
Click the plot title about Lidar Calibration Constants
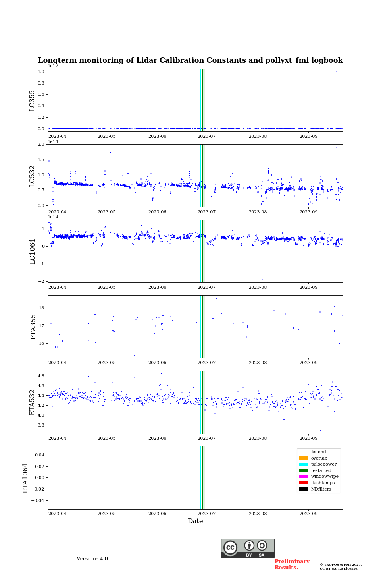coord(190,60)
